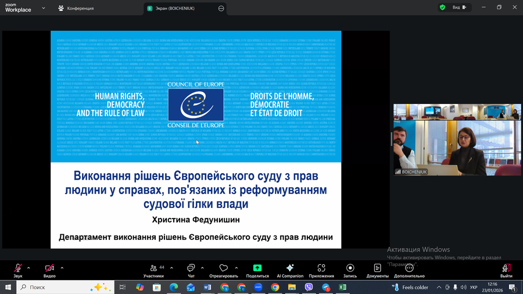Screen dimensions: 523x294
Task: Expand audio options arrow next to Звук
Action: [x=28, y=268]
